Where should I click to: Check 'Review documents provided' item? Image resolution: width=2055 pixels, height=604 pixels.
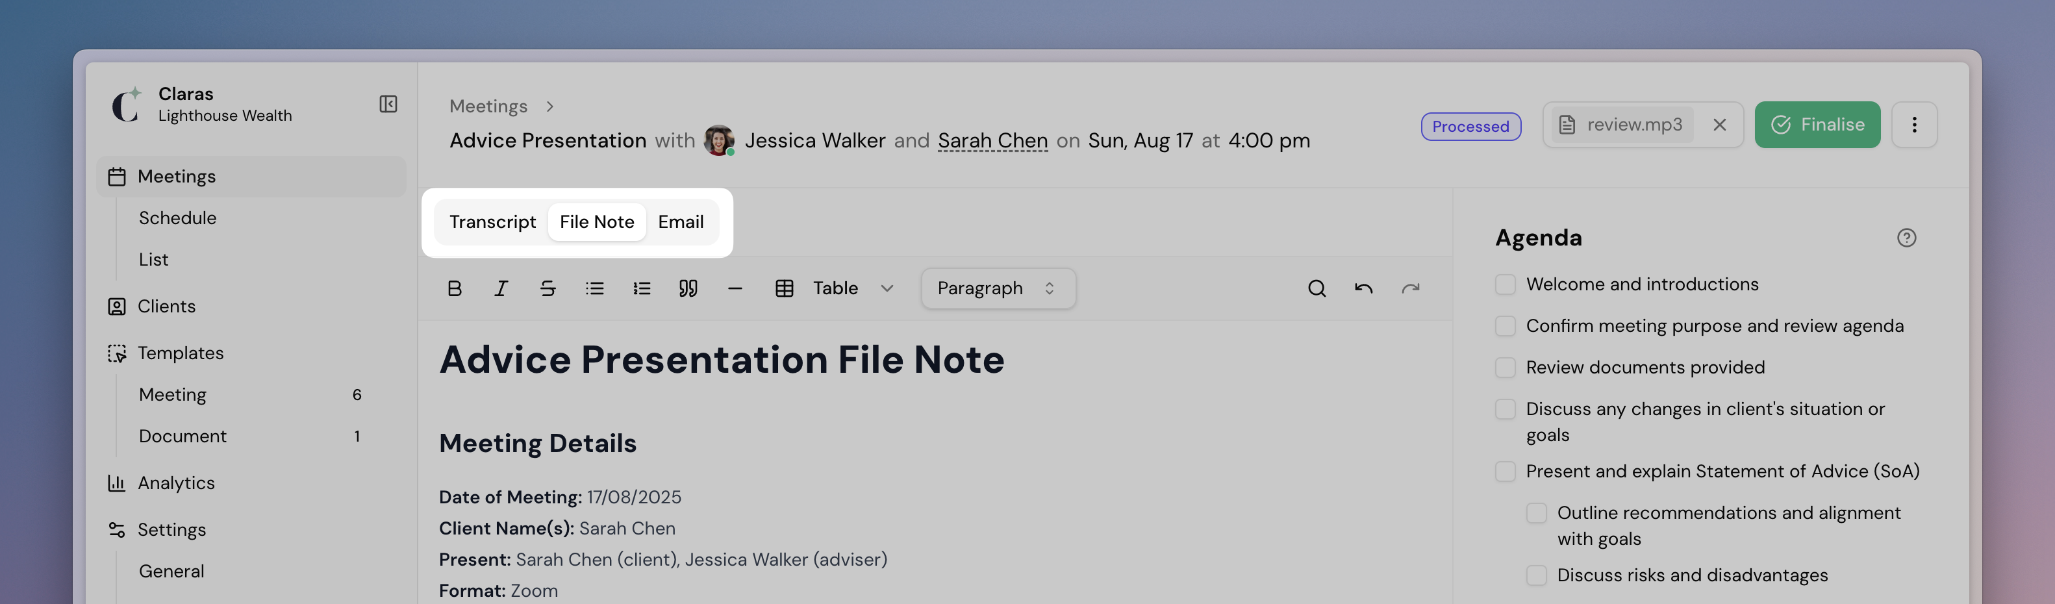coord(1504,367)
